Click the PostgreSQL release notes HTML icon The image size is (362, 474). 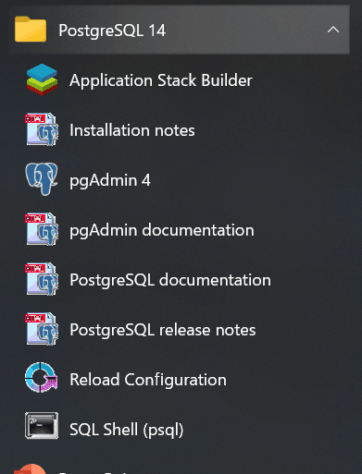point(42,329)
